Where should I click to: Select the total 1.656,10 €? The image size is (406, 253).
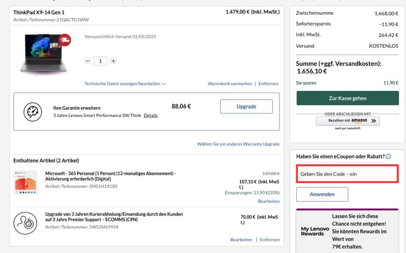click(312, 71)
